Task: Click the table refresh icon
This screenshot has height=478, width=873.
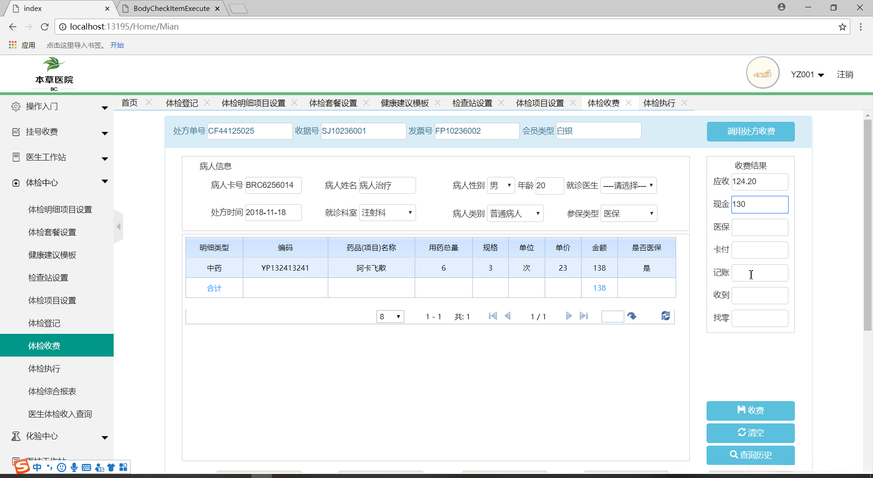Action: 665,316
